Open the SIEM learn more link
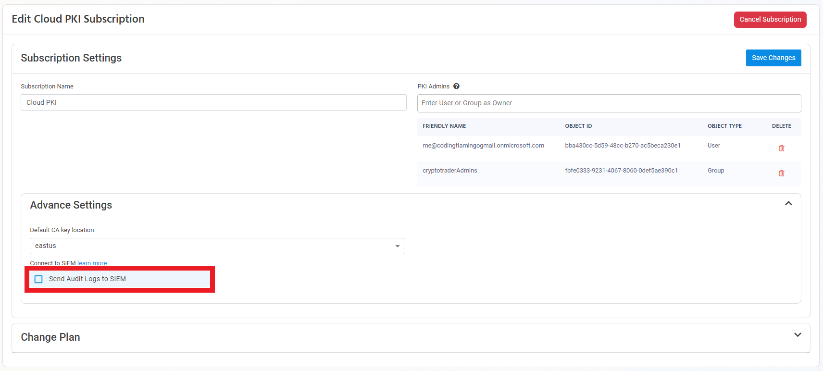This screenshot has width=823, height=371. pyautogui.click(x=92, y=263)
